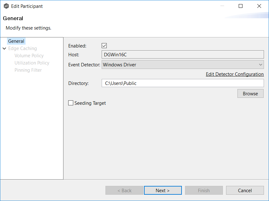This screenshot has width=269, height=201.
Task: Select the Pinning Filter tree entry
Action: 28,70
